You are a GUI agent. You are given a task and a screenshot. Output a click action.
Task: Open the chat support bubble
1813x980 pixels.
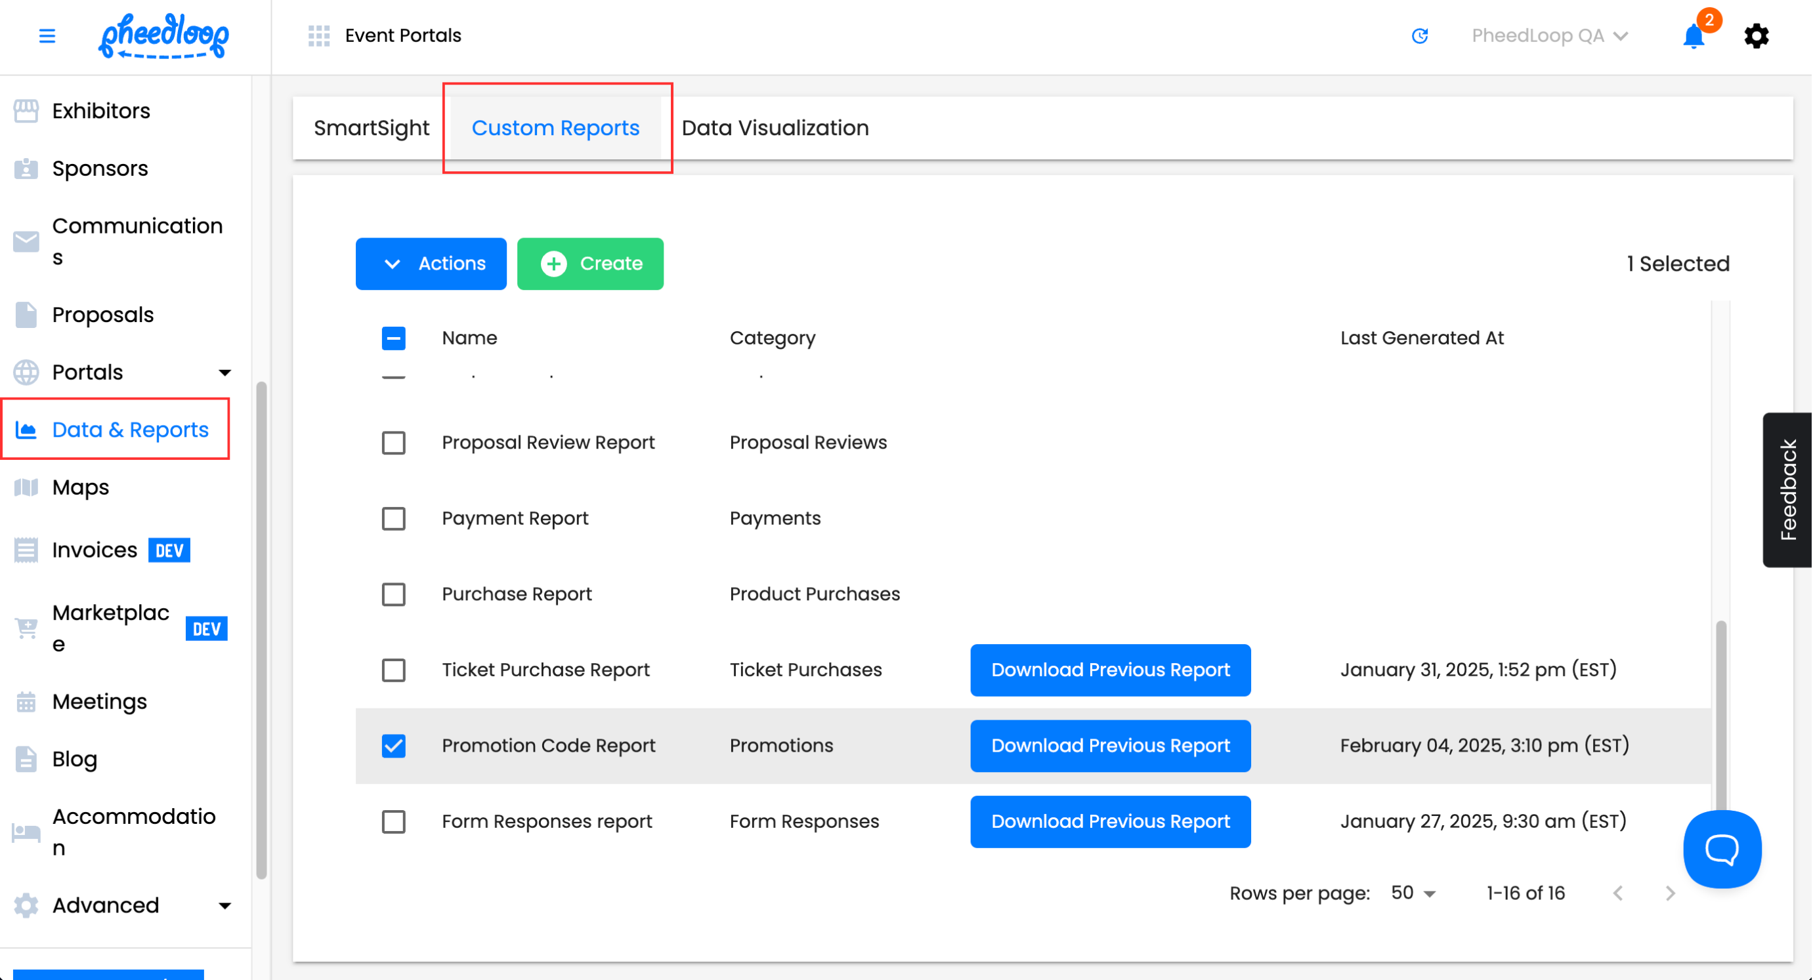point(1722,849)
